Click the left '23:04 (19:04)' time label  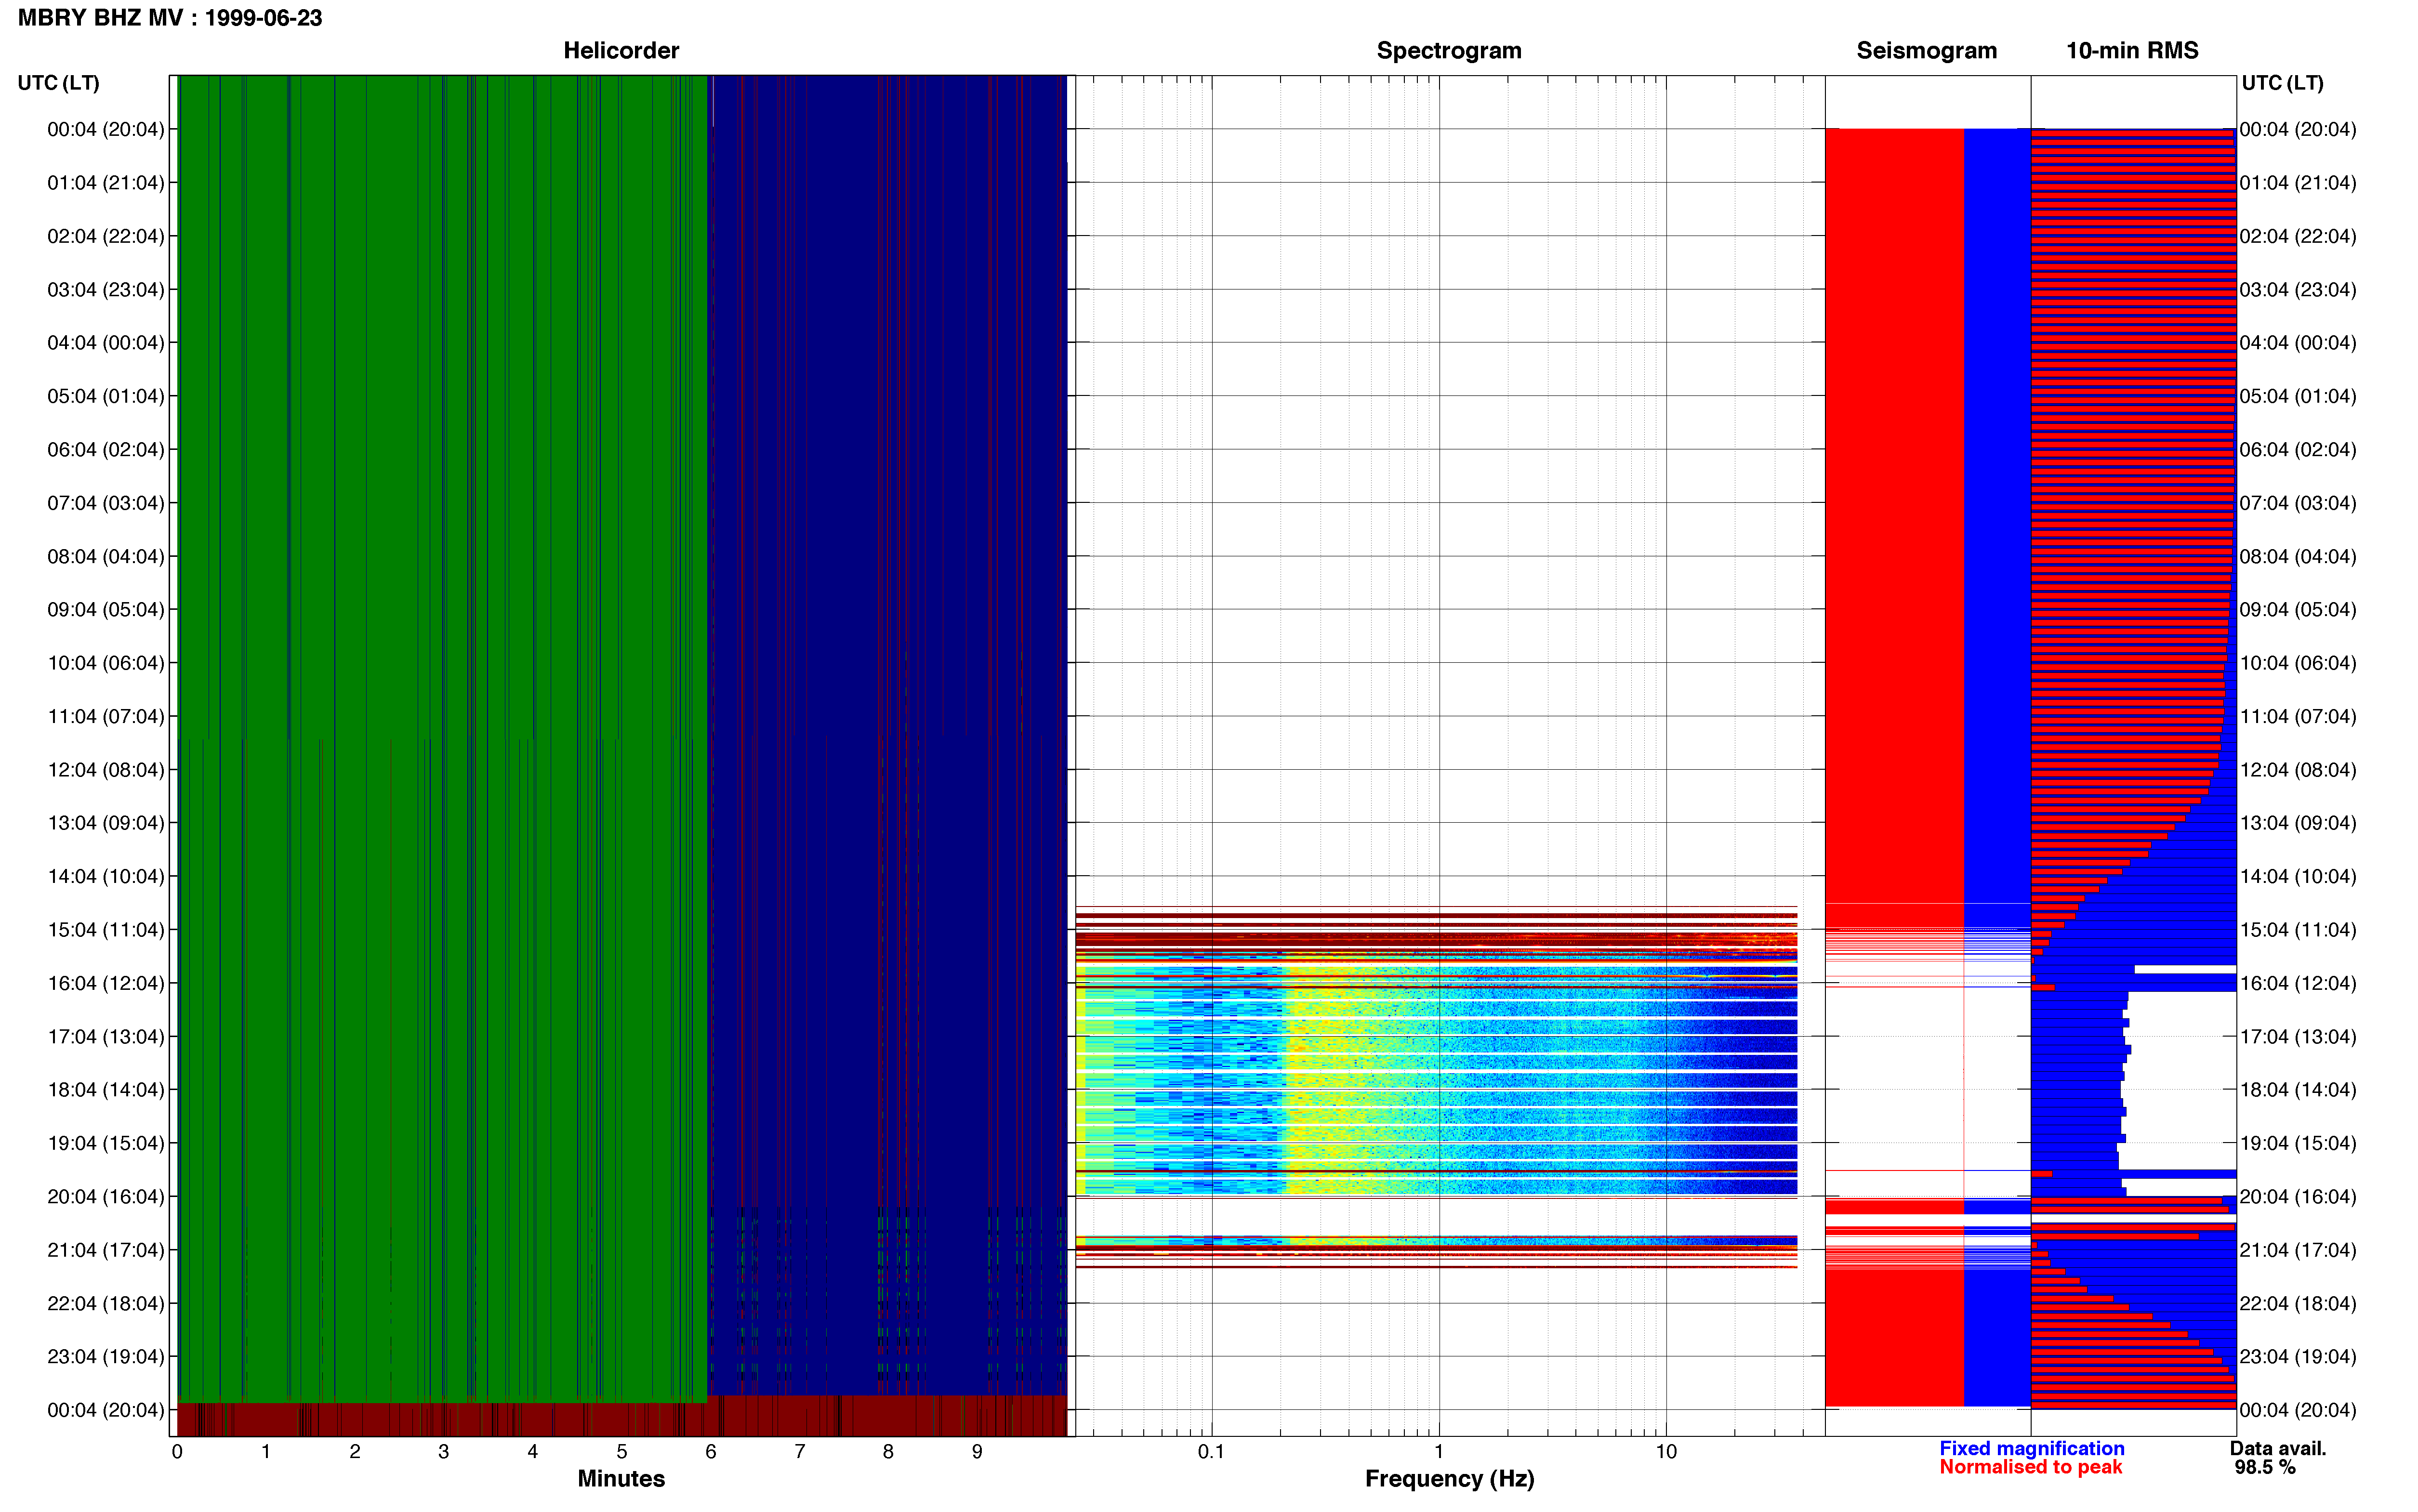pos(106,1357)
